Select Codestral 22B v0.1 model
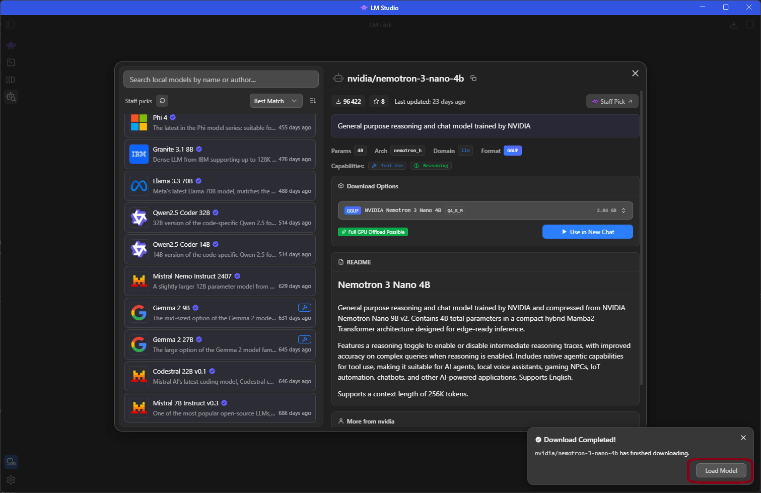The image size is (761, 493). click(221, 376)
